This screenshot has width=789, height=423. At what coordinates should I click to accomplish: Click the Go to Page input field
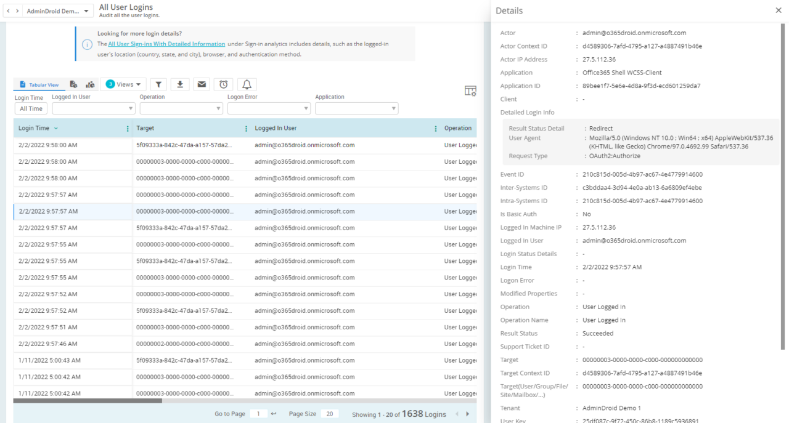258,413
